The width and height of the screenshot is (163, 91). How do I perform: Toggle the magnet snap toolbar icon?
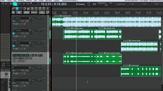pos(24,9)
